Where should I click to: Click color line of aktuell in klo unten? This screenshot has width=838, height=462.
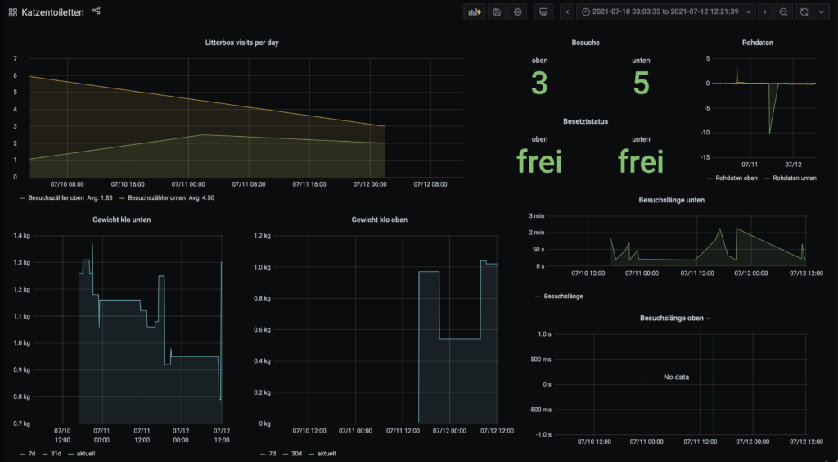(x=71, y=454)
